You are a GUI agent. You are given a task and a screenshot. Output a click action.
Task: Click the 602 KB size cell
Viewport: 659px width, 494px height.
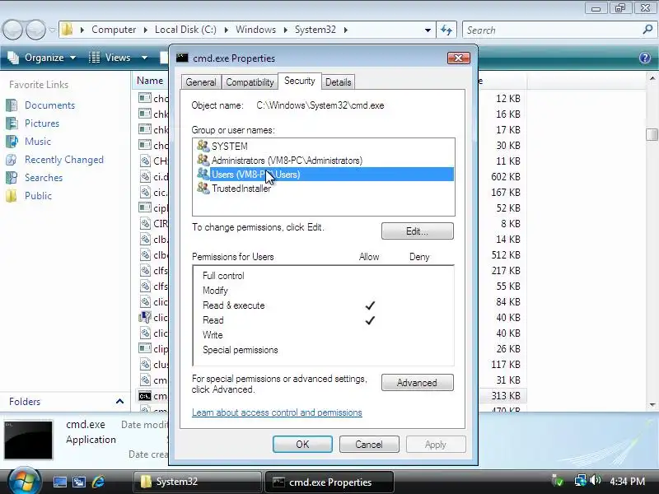click(506, 177)
